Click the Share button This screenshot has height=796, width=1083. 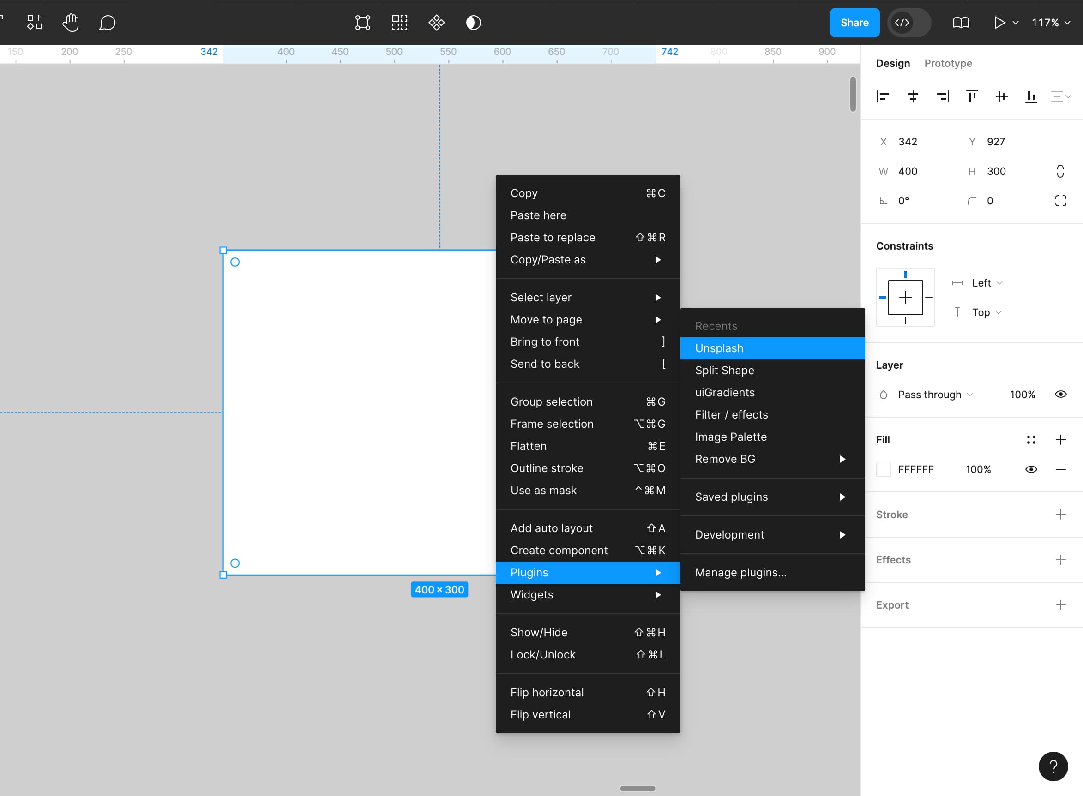point(854,23)
